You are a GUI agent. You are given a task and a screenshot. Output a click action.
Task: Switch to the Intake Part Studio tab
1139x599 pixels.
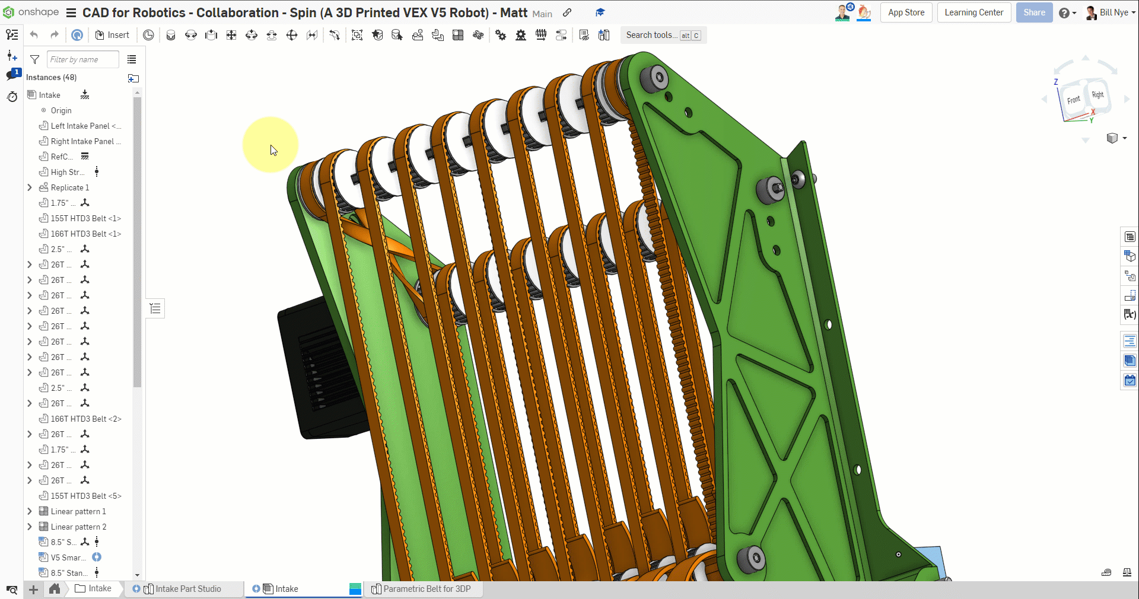point(187,589)
